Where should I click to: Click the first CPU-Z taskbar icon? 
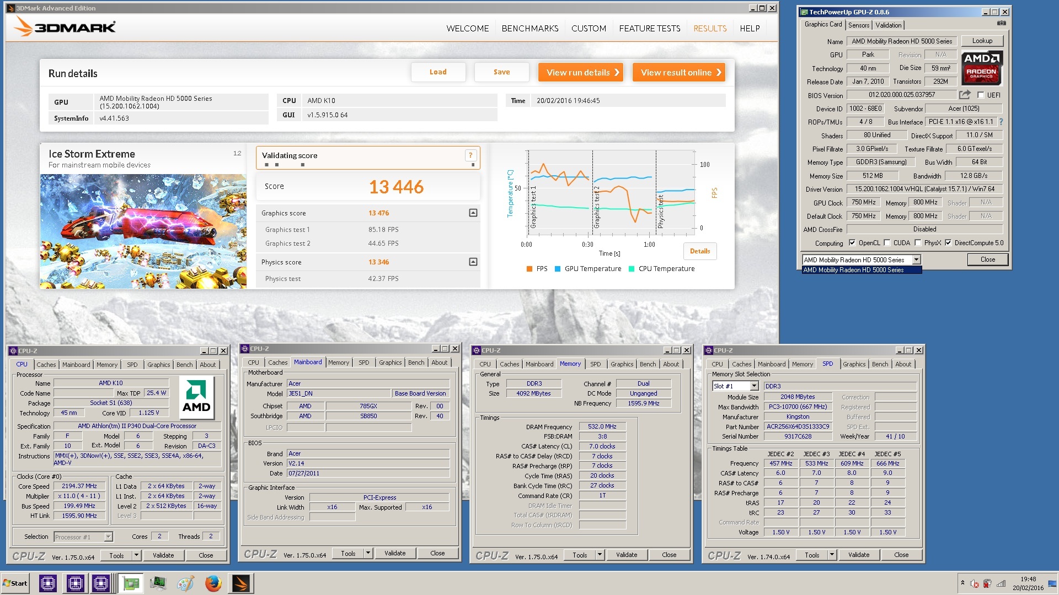(48, 583)
